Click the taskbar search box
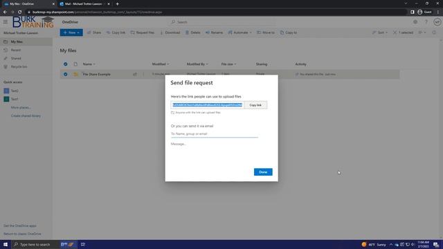 pyautogui.click(x=35, y=244)
